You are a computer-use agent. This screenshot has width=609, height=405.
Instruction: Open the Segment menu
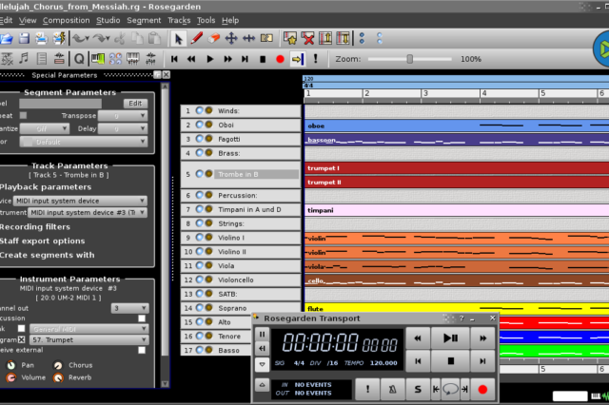tap(144, 20)
